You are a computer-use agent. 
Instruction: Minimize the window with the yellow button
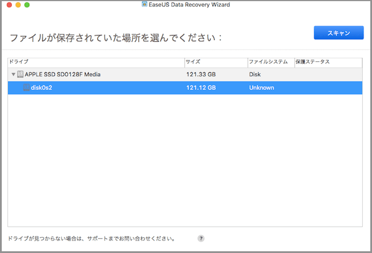point(18,5)
